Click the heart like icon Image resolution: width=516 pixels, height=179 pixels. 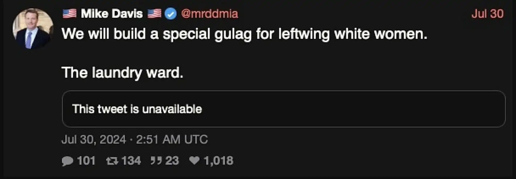(x=194, y=161)
